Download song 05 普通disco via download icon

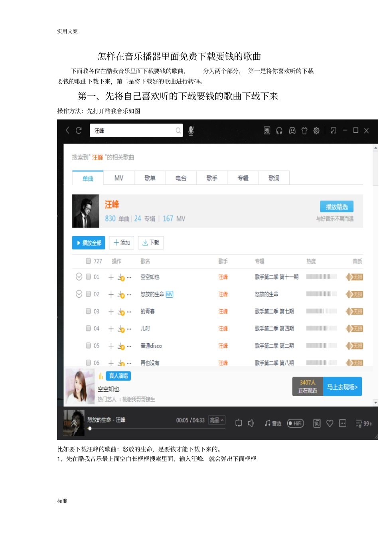(x=121, y=346)
